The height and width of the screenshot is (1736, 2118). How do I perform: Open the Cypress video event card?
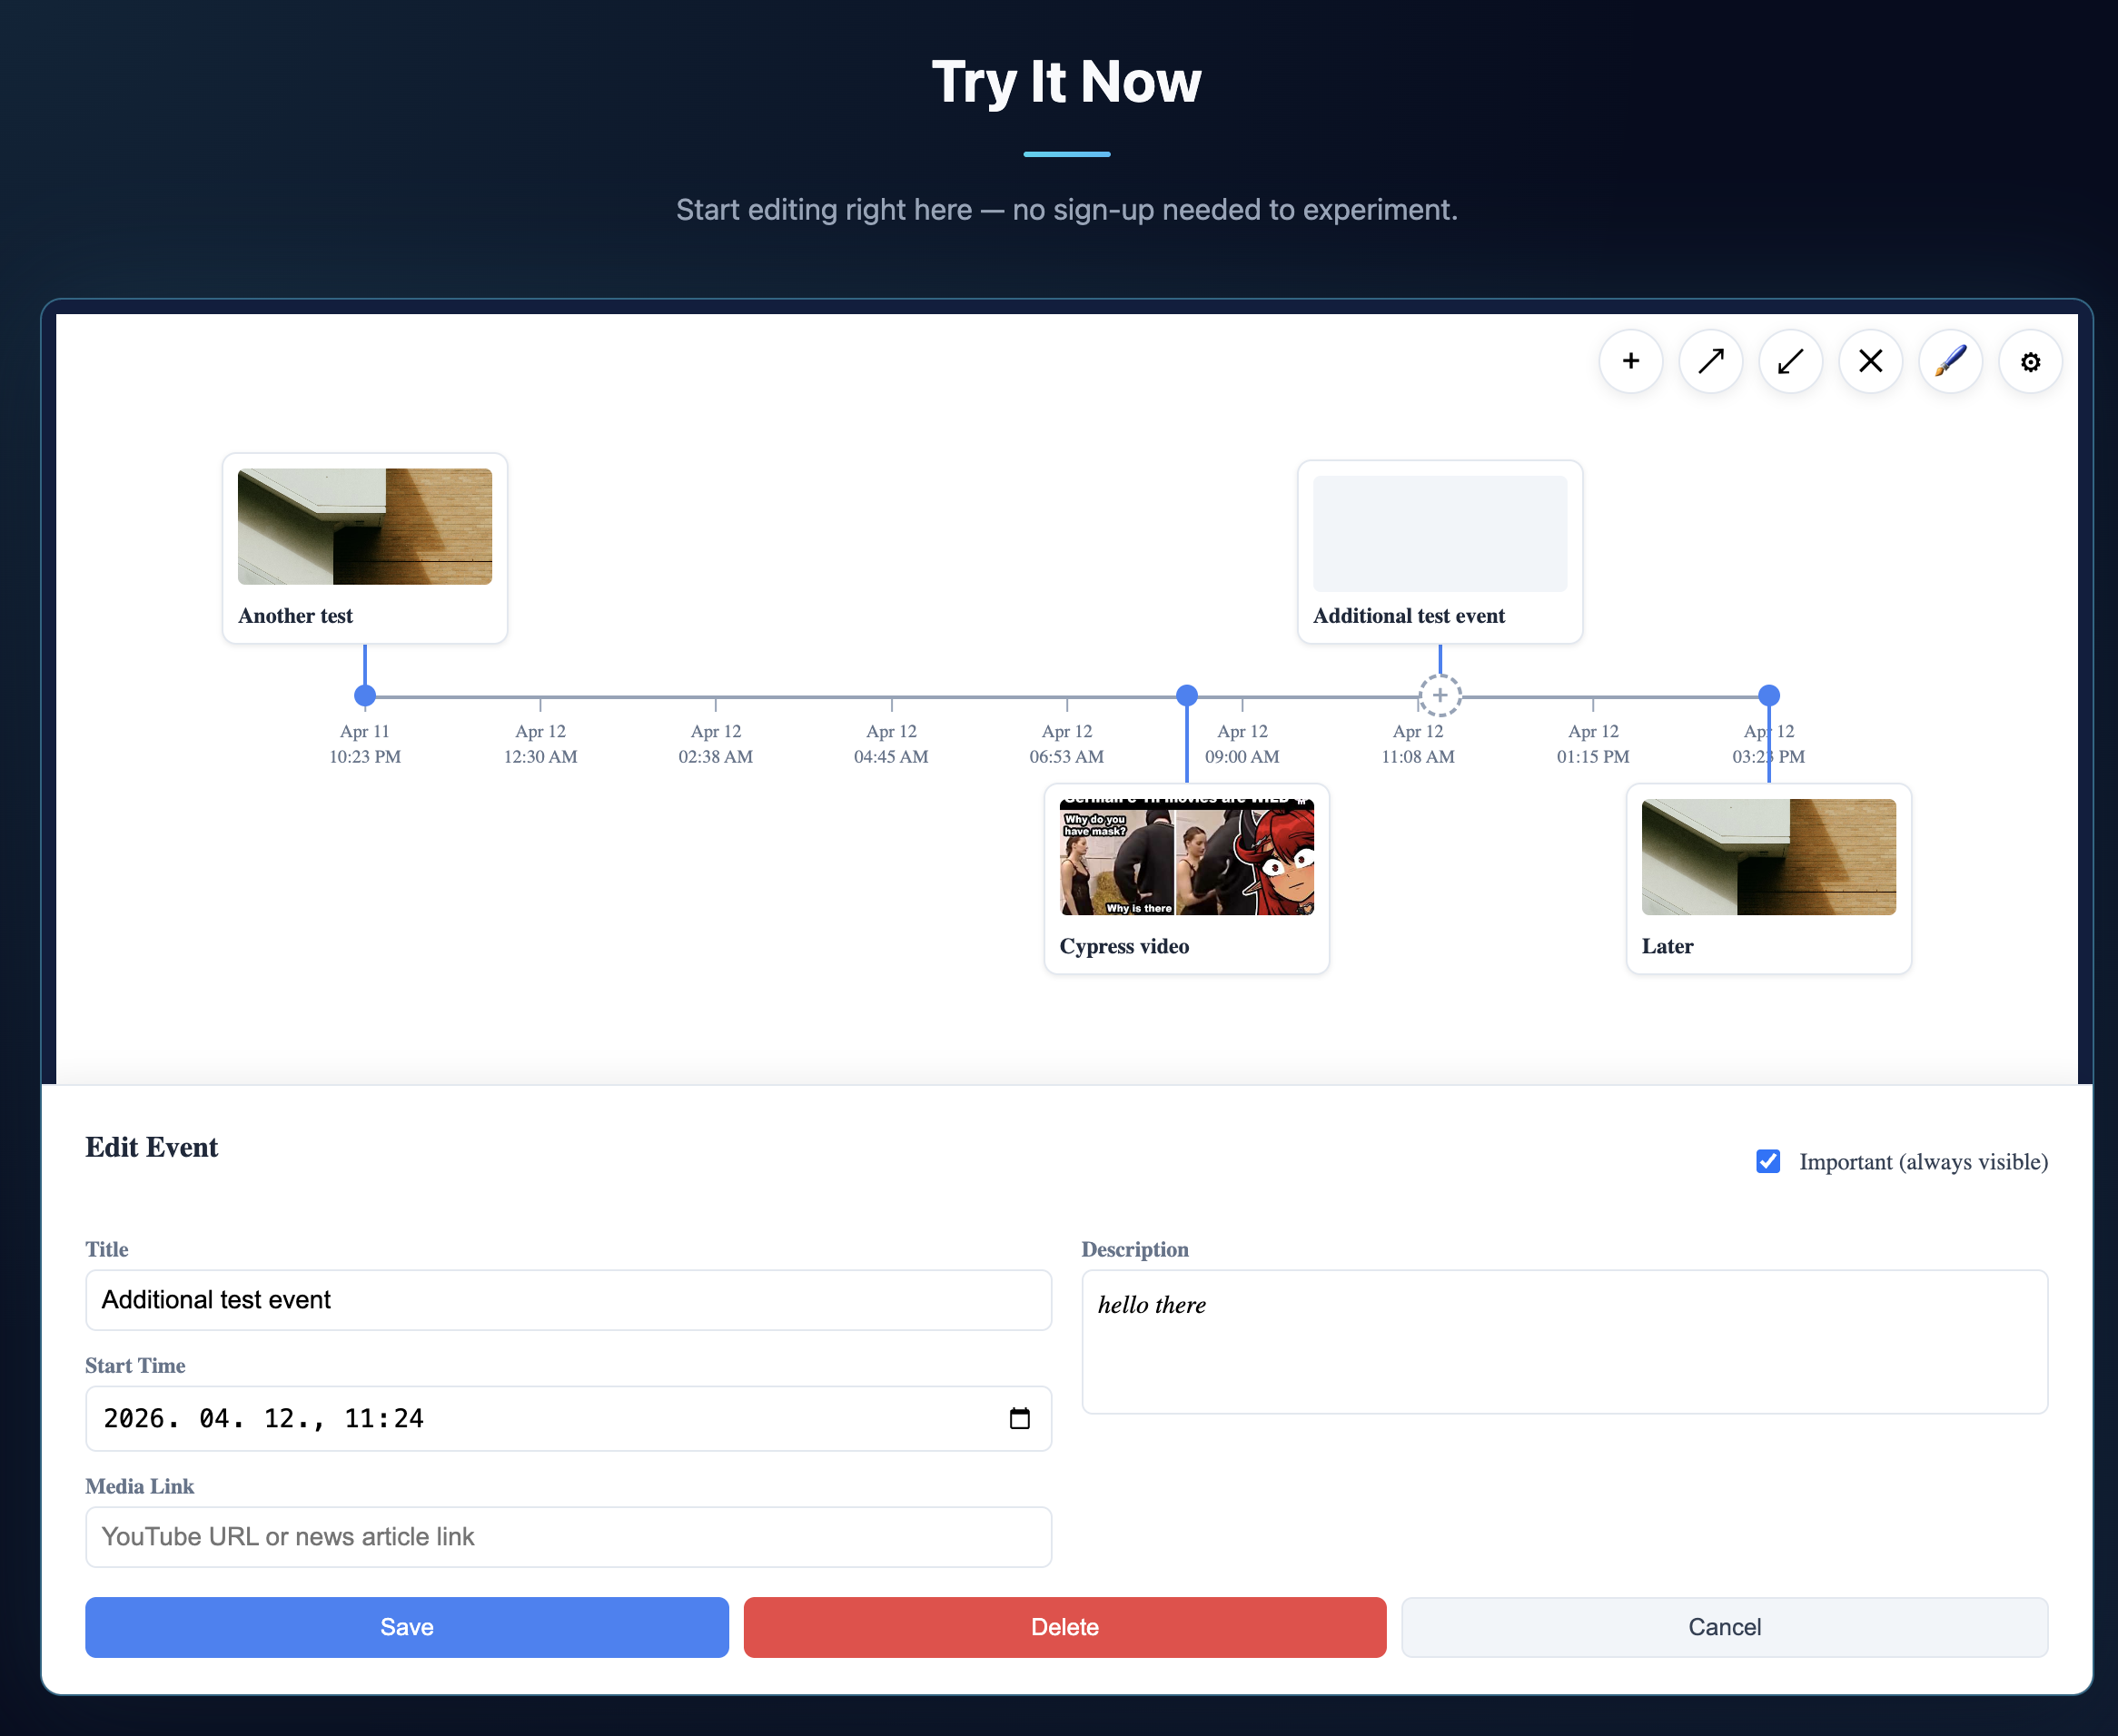click(1186, 878)
